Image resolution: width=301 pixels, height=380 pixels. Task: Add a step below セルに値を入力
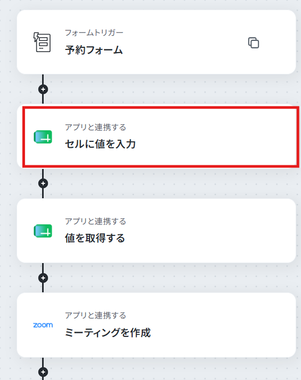pos(43,183)
